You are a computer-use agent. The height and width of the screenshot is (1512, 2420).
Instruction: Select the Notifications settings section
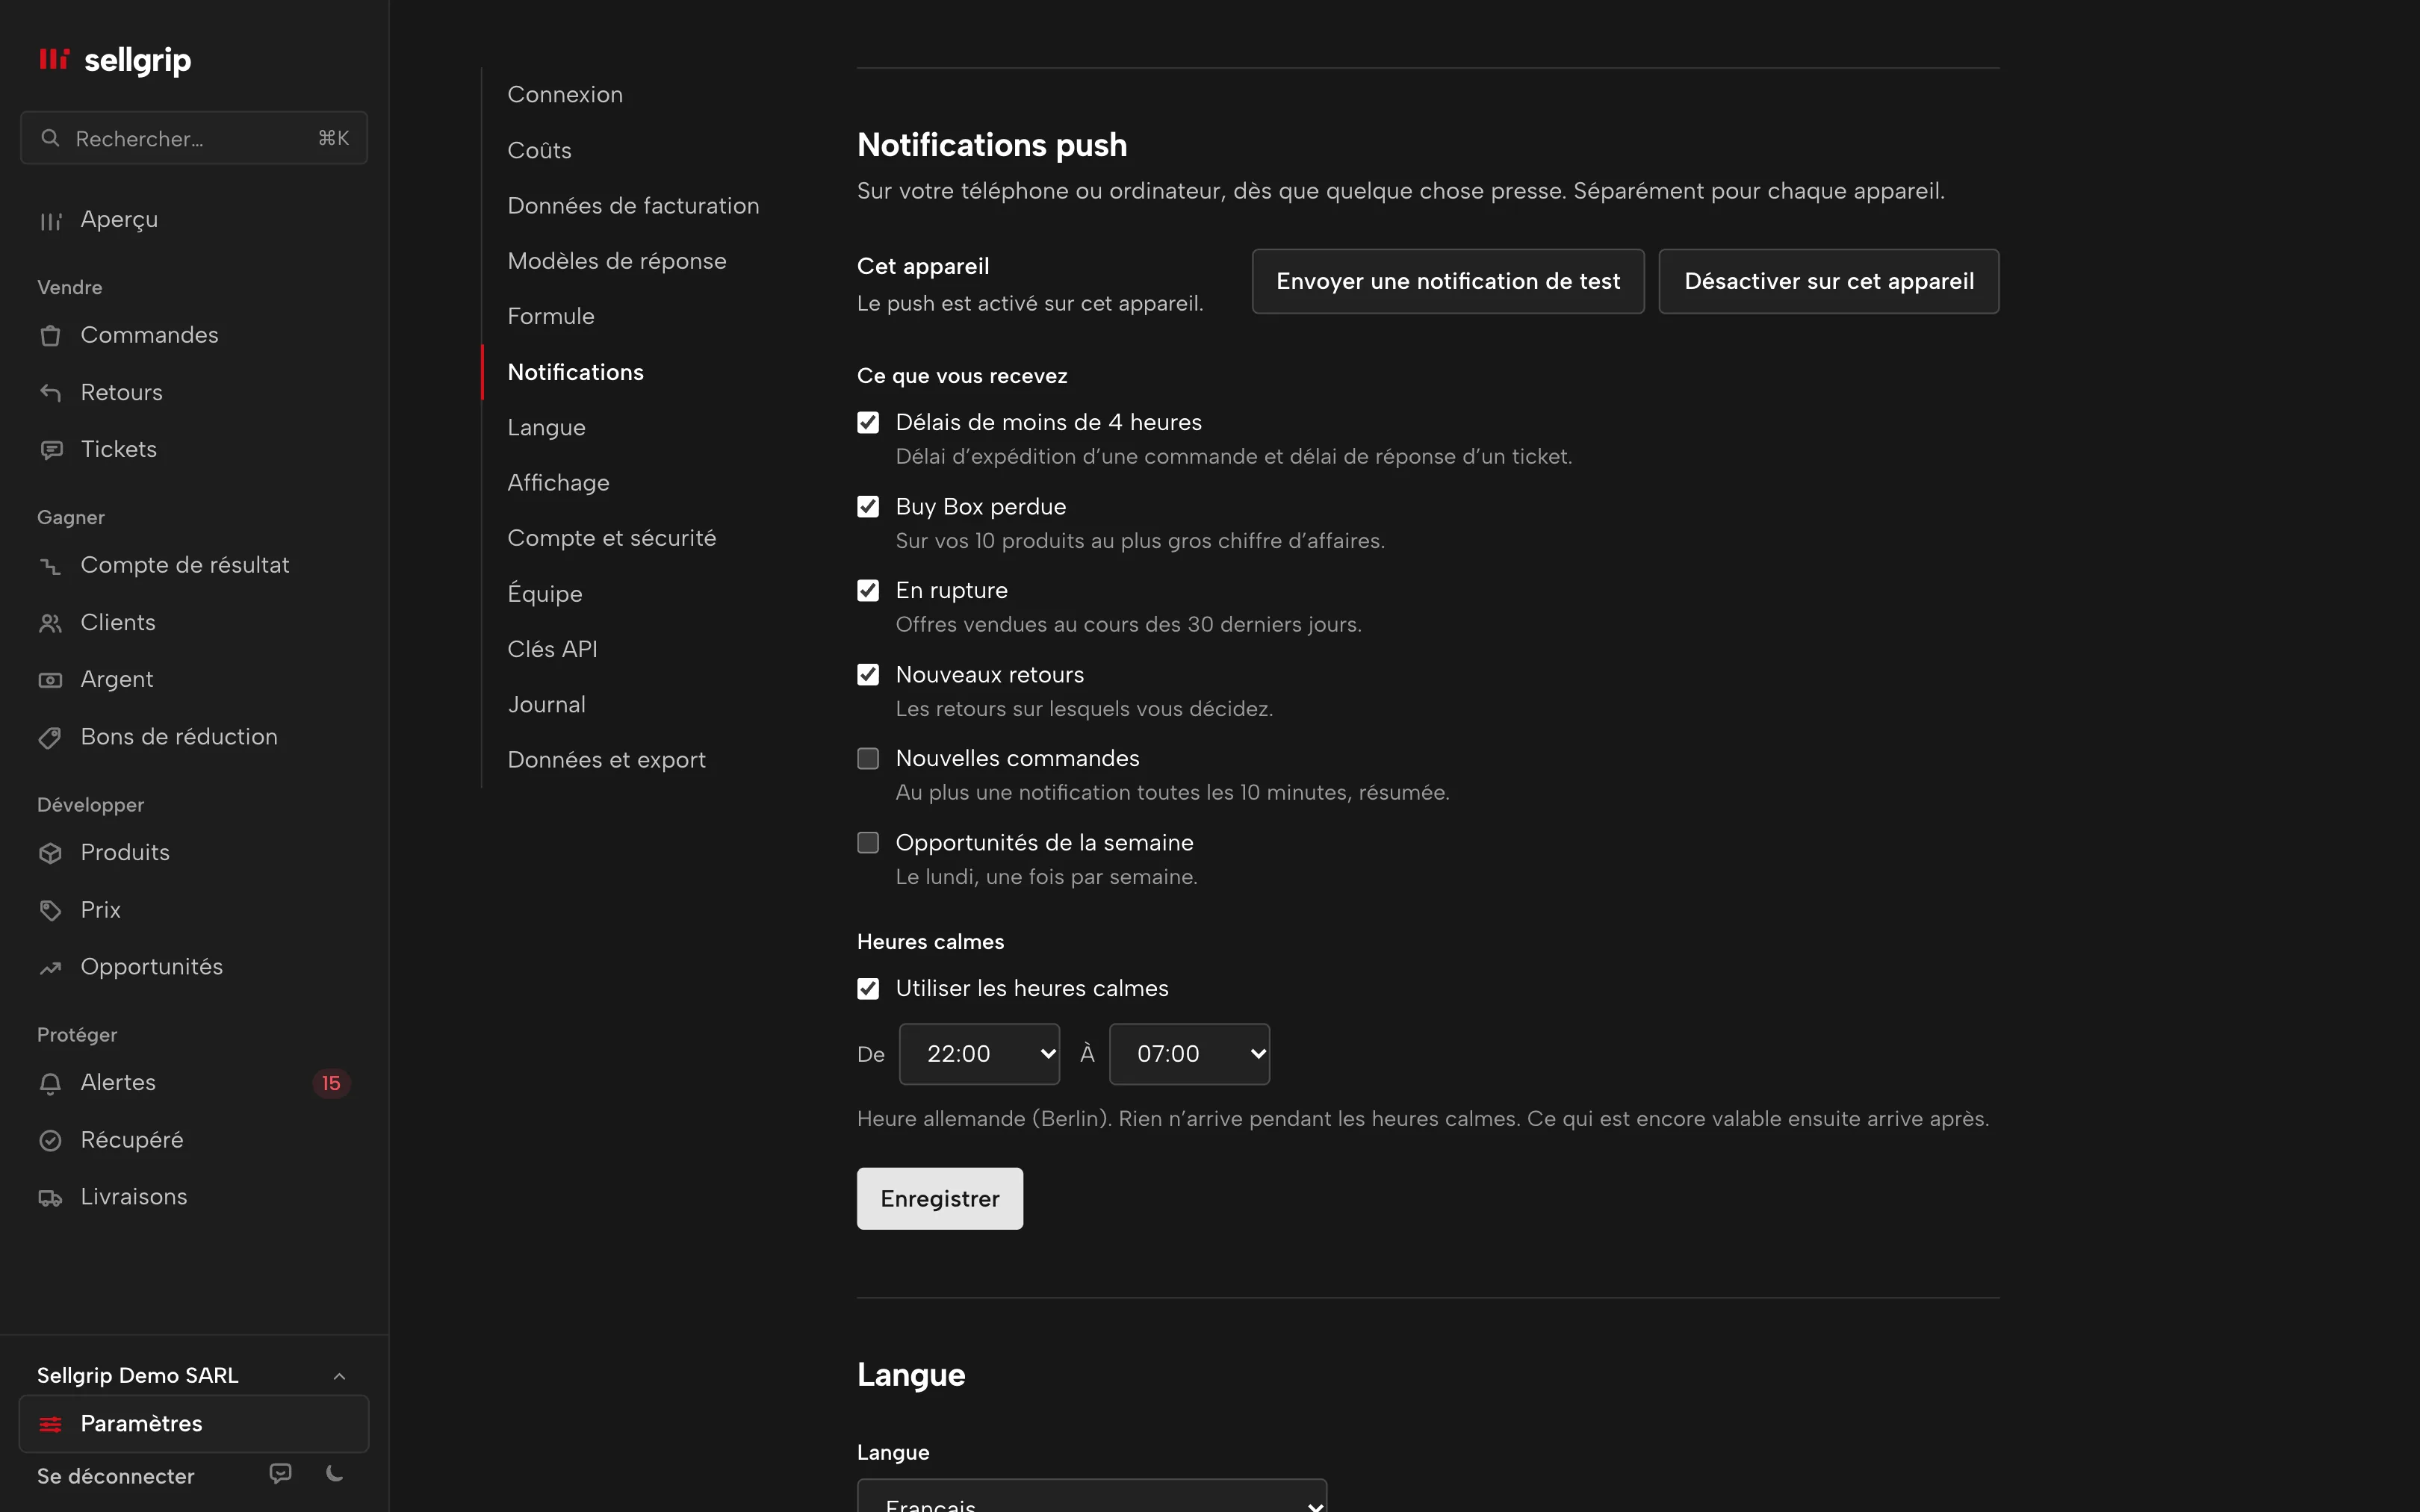tap(576, 372)
